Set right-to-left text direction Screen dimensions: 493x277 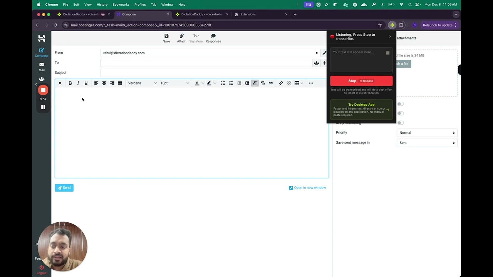click(x=263, y=83)
